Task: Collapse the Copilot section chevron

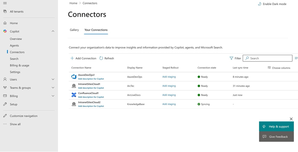Action: pyautogui.click(x=53, y=31)
